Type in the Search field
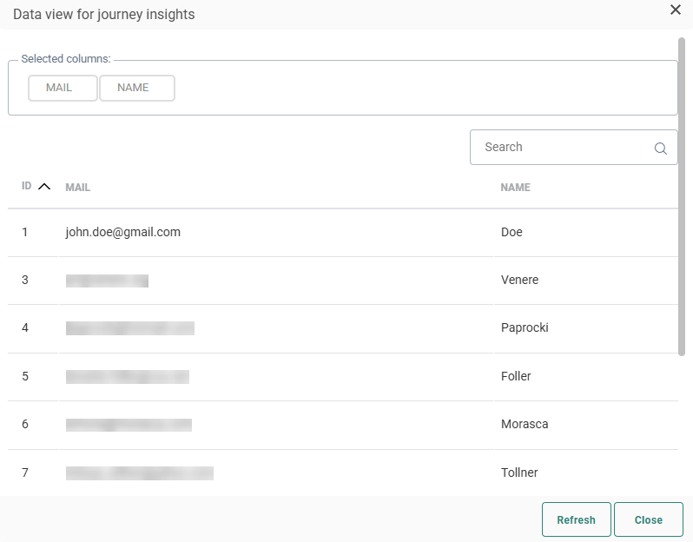Image resolution: width=693 pixels, height=542 pixels. 560,148
